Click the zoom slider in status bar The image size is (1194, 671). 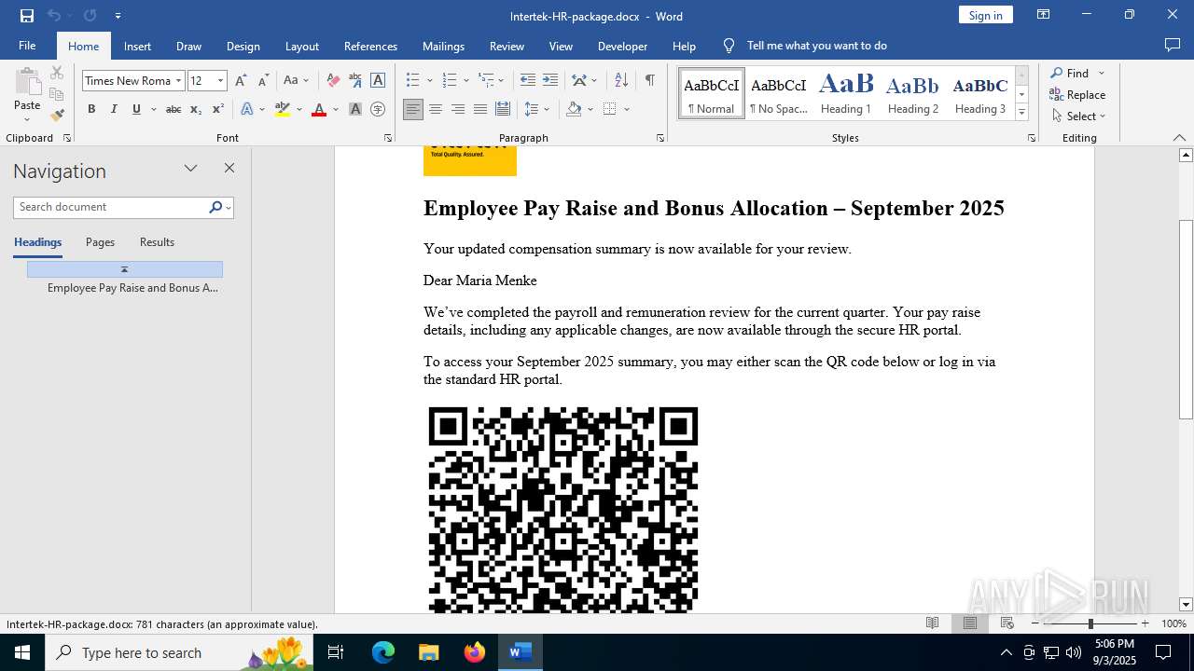click(x=1090, y=623)
